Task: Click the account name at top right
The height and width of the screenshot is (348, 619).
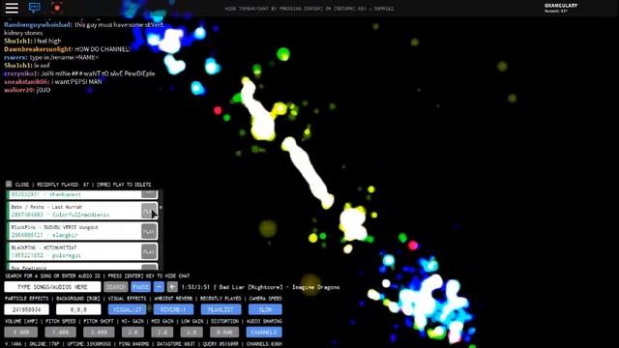Action: point(561,6)
